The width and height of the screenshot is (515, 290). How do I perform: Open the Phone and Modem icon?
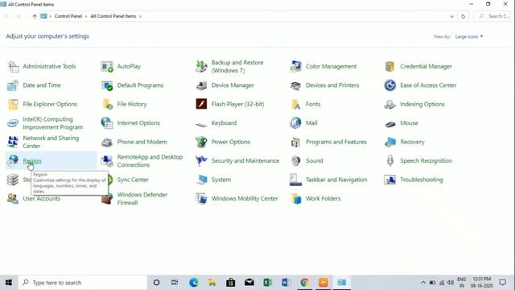click(x=107, y=142)
